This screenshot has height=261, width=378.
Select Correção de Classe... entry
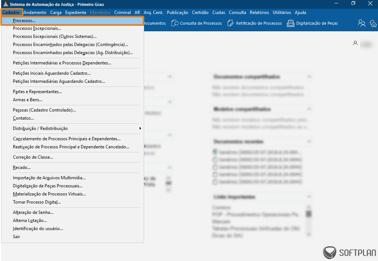[x=72, y=157]
